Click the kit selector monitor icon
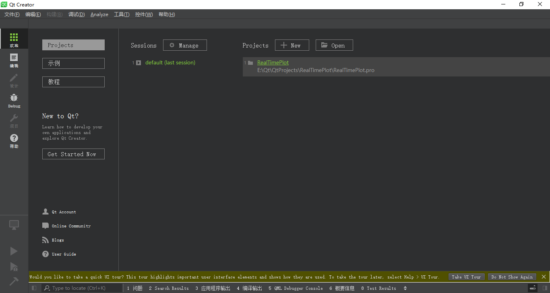This screenshot has width=550, height=293. pyautogui.click(x=14, y=225)
